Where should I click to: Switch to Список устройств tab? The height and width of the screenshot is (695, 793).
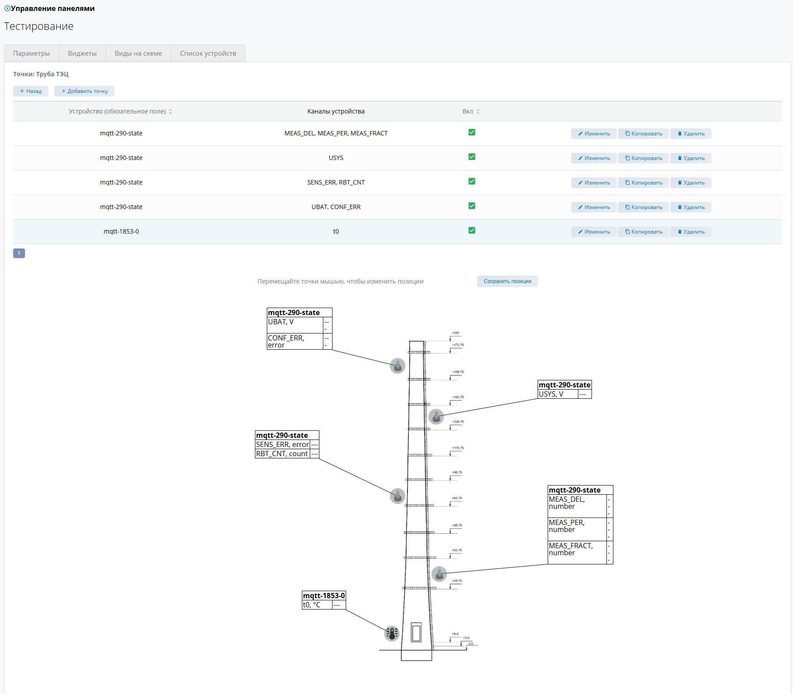(208, 53)
